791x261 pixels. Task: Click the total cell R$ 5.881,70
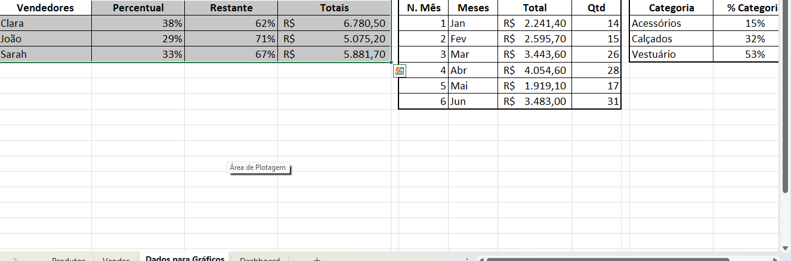pos(335,54)
